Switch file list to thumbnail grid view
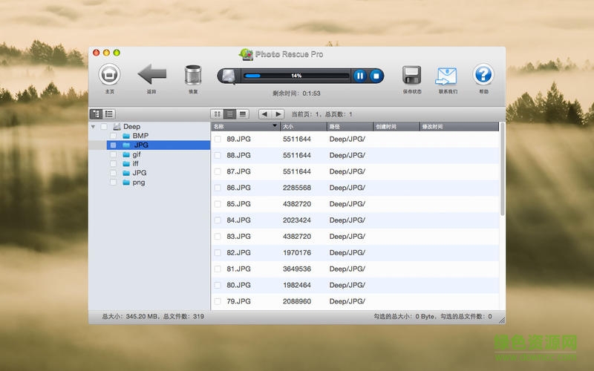 [218, 114]
